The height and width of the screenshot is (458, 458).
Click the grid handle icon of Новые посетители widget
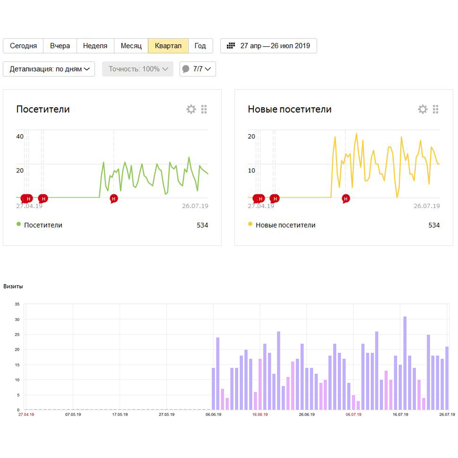pos(436,109)
